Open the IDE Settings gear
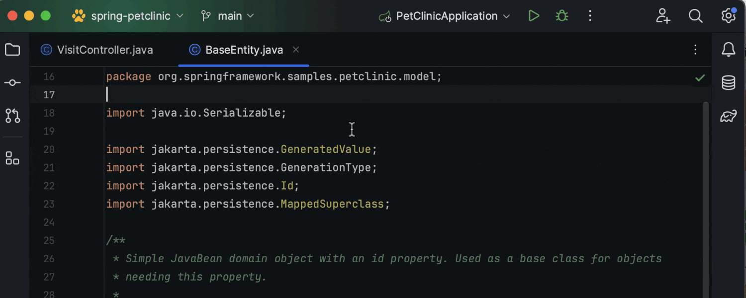Screen dimensions: 746x298 (728, 15)
